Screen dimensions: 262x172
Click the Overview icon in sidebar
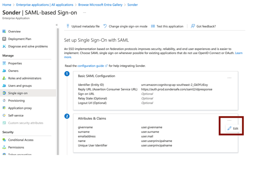pyautogui.click(x=4, y=31)
